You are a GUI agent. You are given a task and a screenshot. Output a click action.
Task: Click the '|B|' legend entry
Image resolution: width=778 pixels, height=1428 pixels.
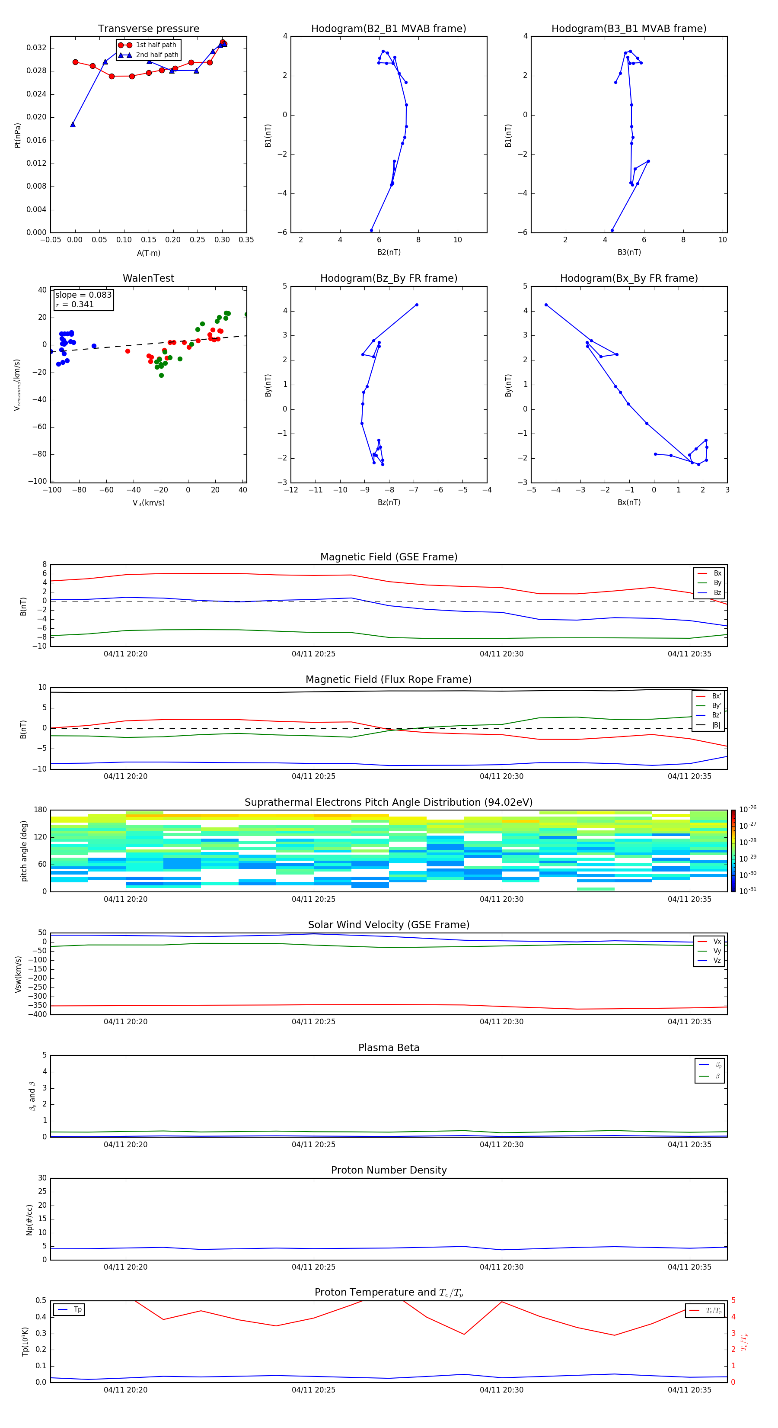click(708, 725)
